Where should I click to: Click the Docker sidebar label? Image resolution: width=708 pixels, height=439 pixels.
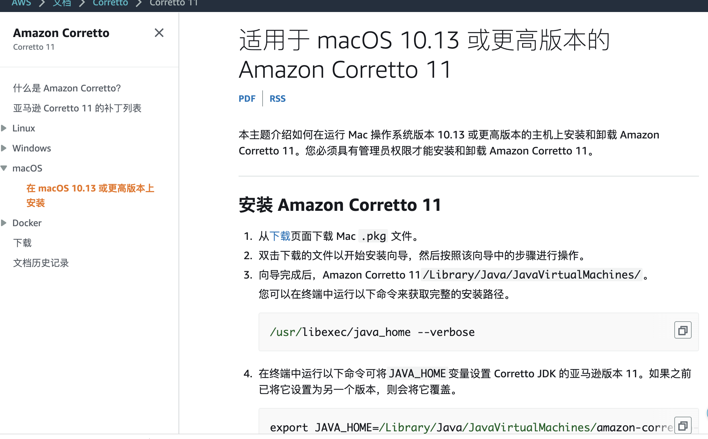[x=27, y=223]
